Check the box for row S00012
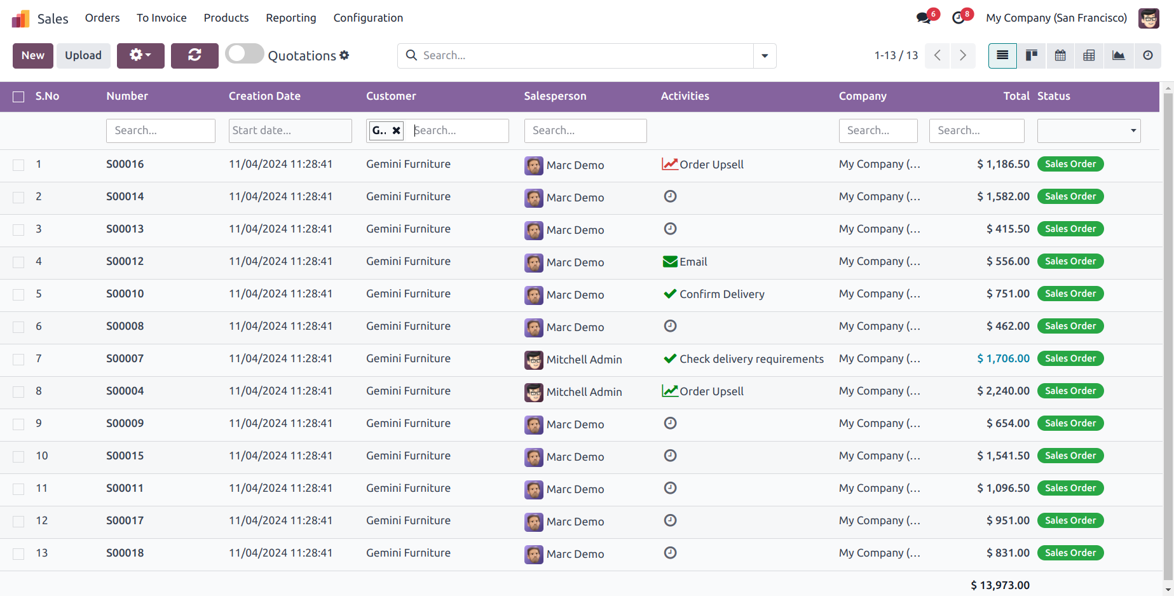This screenshot has width=1174, height=596. pos(18,262)
